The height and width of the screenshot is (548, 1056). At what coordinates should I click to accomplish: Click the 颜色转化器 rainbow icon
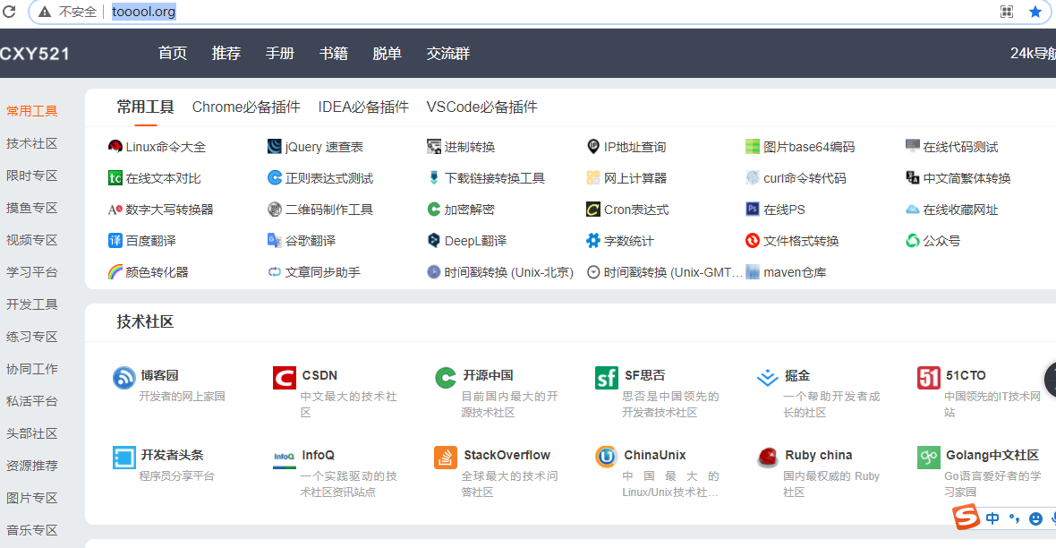click(x=115, y=272)
